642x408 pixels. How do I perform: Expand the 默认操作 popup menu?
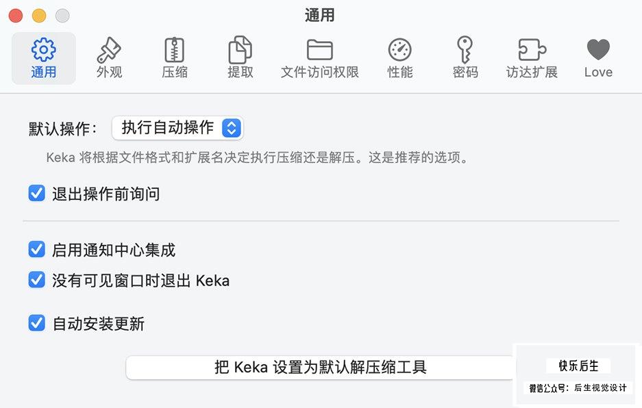point(177,128)
